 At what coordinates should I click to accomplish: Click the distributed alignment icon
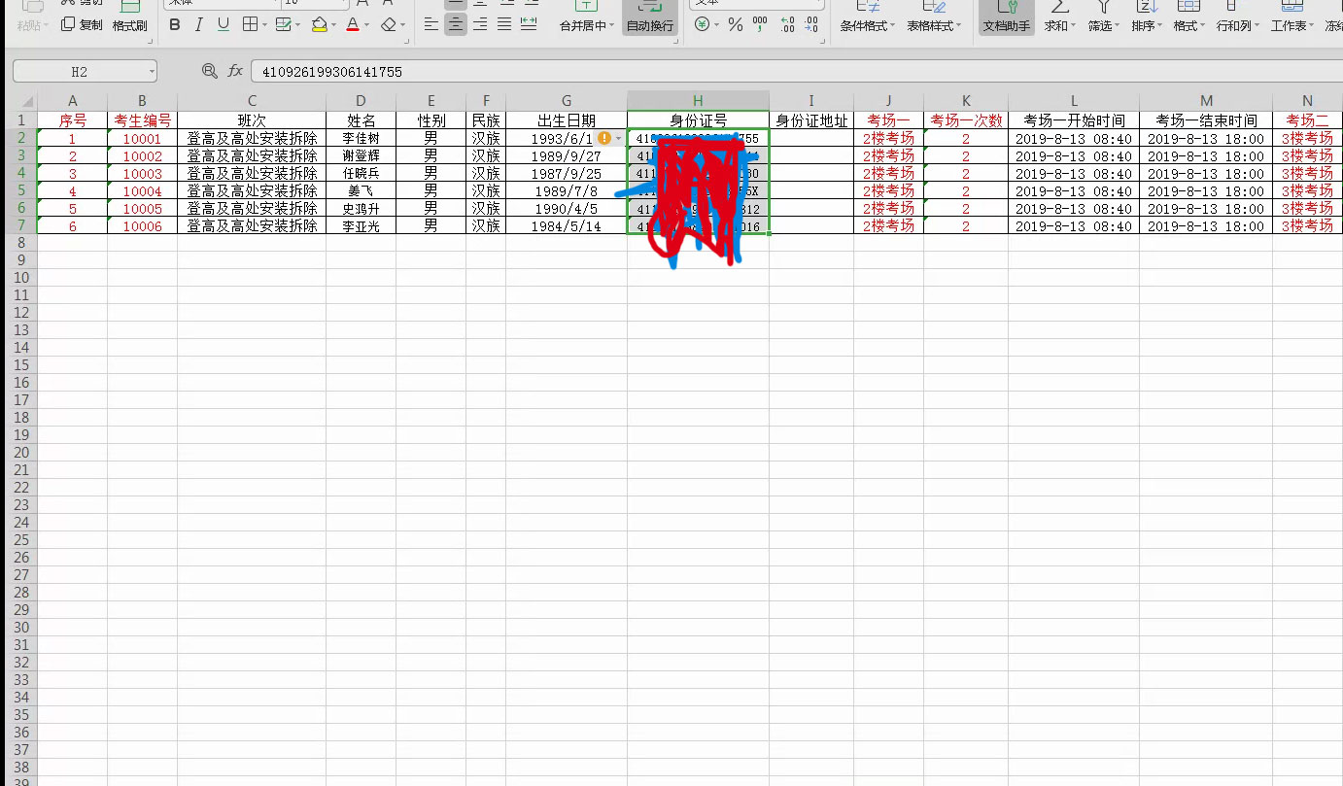529,24
